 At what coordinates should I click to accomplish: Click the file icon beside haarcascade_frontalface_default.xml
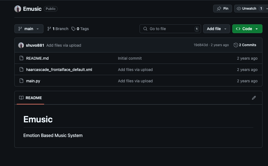point(21,70)
